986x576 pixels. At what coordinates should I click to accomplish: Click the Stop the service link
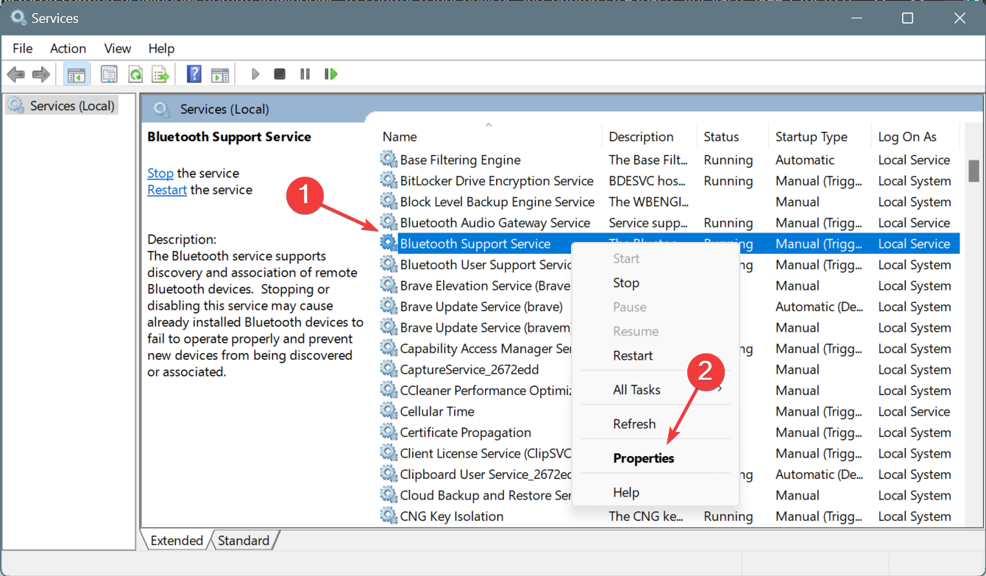[x=160, y=173]
